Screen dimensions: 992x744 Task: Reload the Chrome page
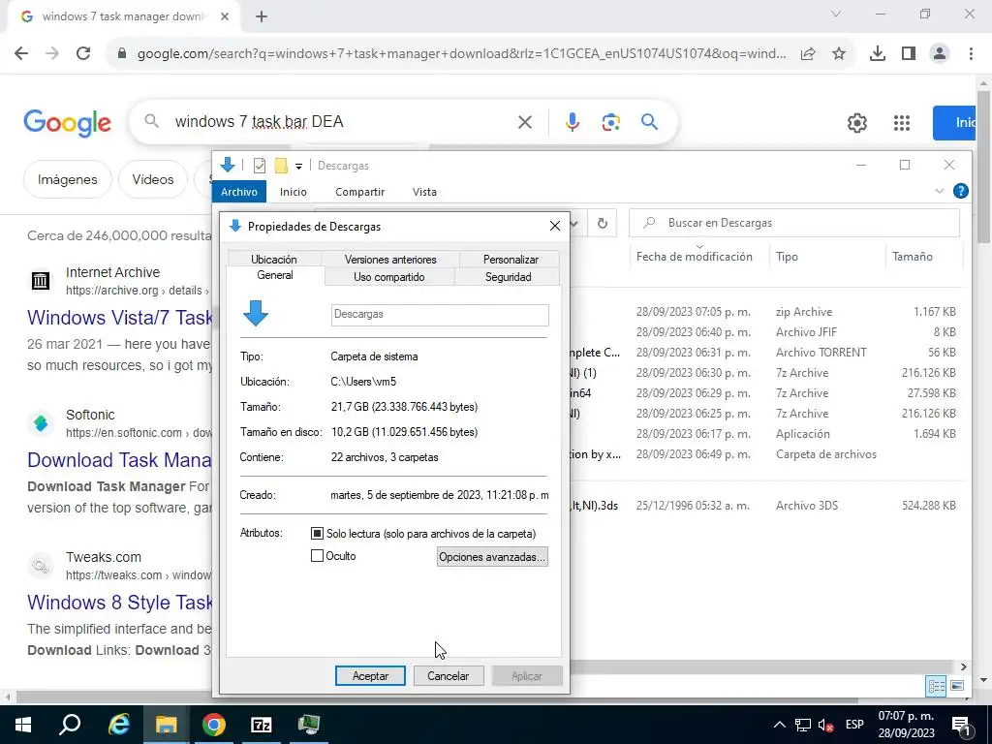click(x=83, y=54)
